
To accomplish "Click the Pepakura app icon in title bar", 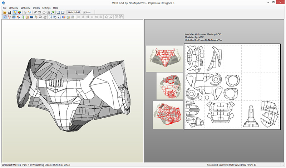I will click(4, 3).
